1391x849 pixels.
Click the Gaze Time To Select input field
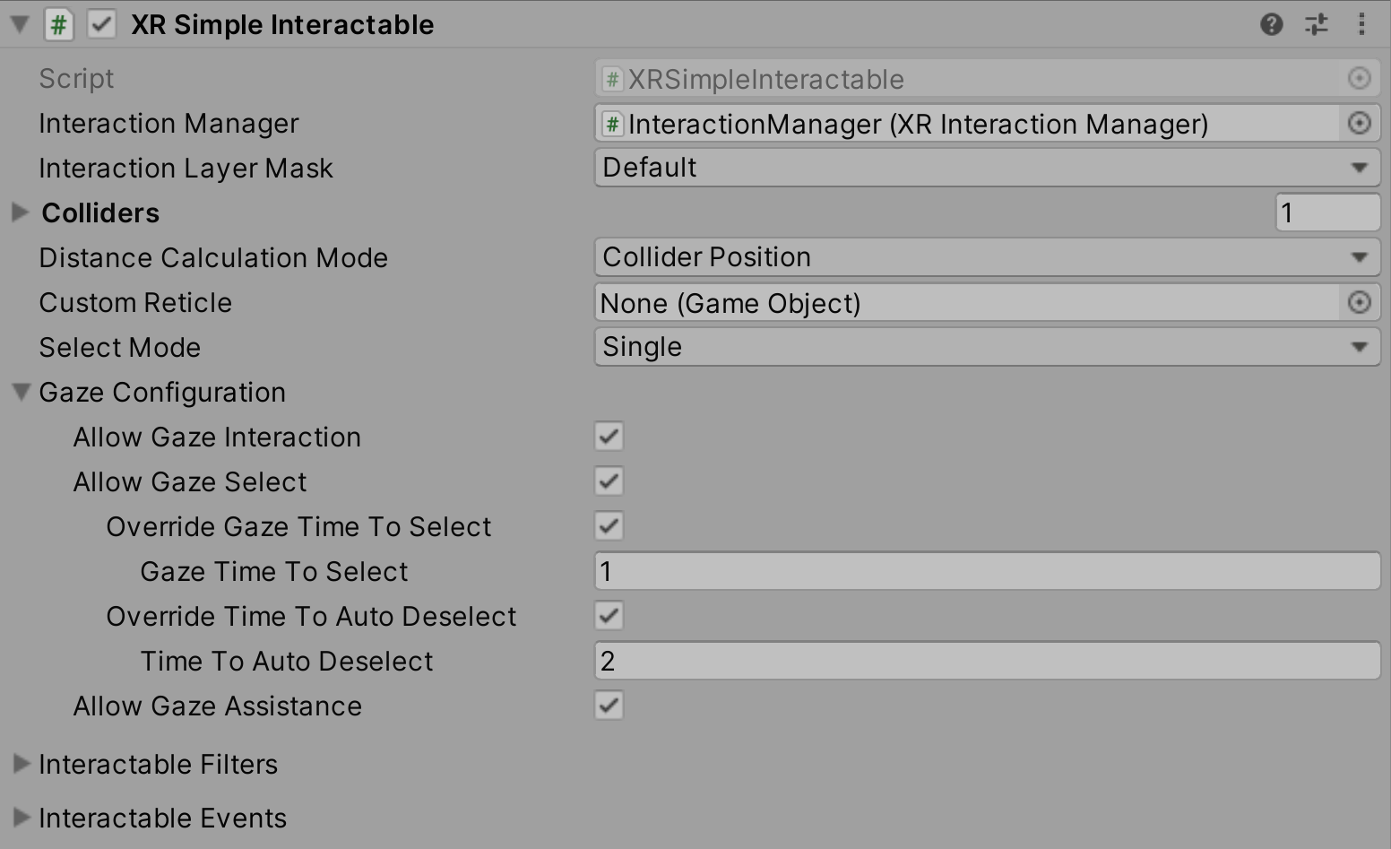[896, 571]
